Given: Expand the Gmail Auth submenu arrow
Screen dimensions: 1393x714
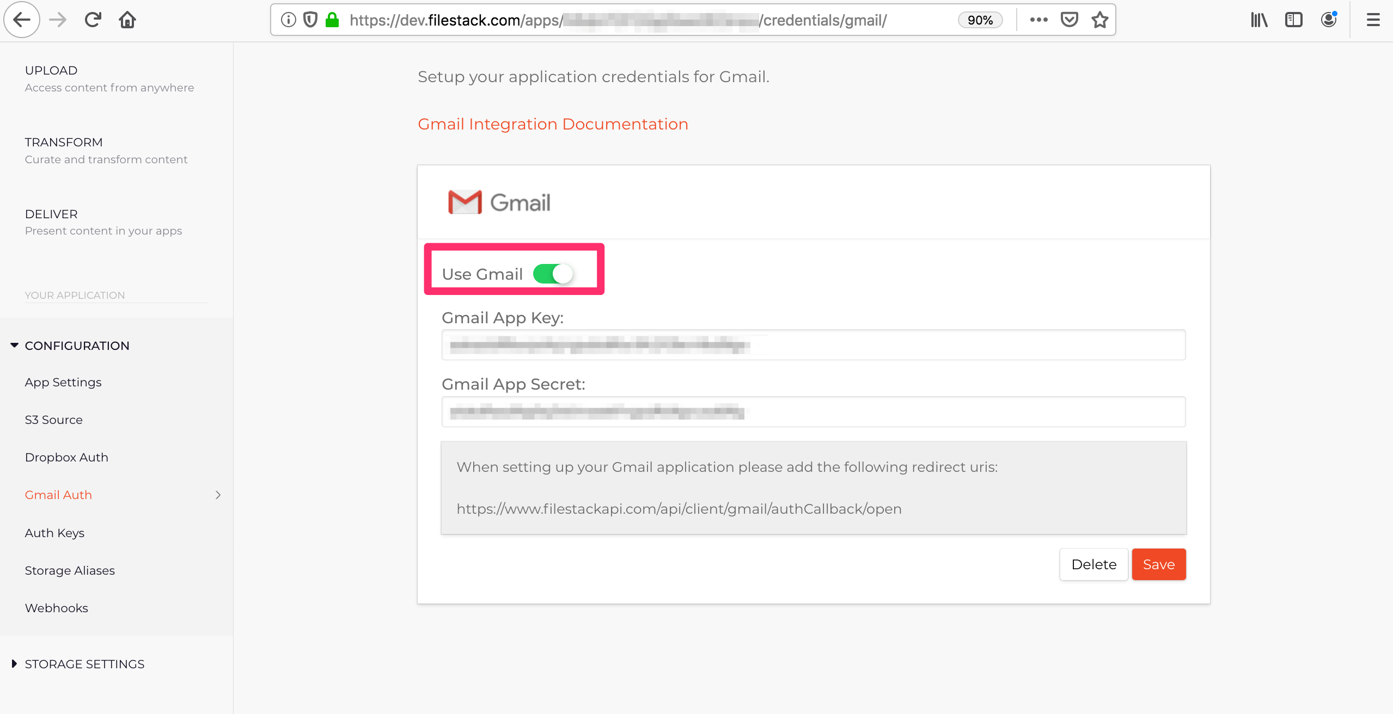Looking at the screenshot, I should [x=217, y=495].
